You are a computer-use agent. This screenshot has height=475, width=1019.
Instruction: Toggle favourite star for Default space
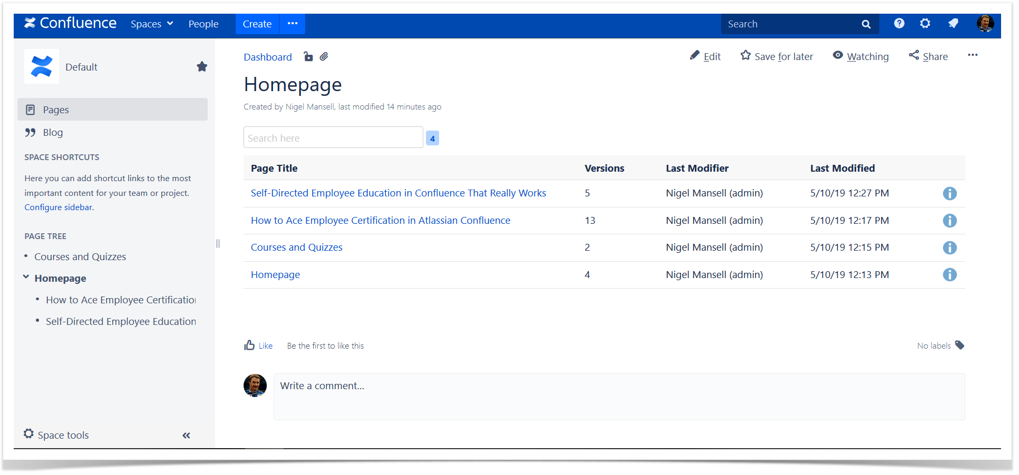coord(202,66)
